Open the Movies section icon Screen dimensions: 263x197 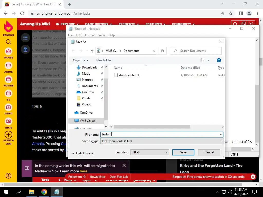pyautogui.click(x=8, y=79)
